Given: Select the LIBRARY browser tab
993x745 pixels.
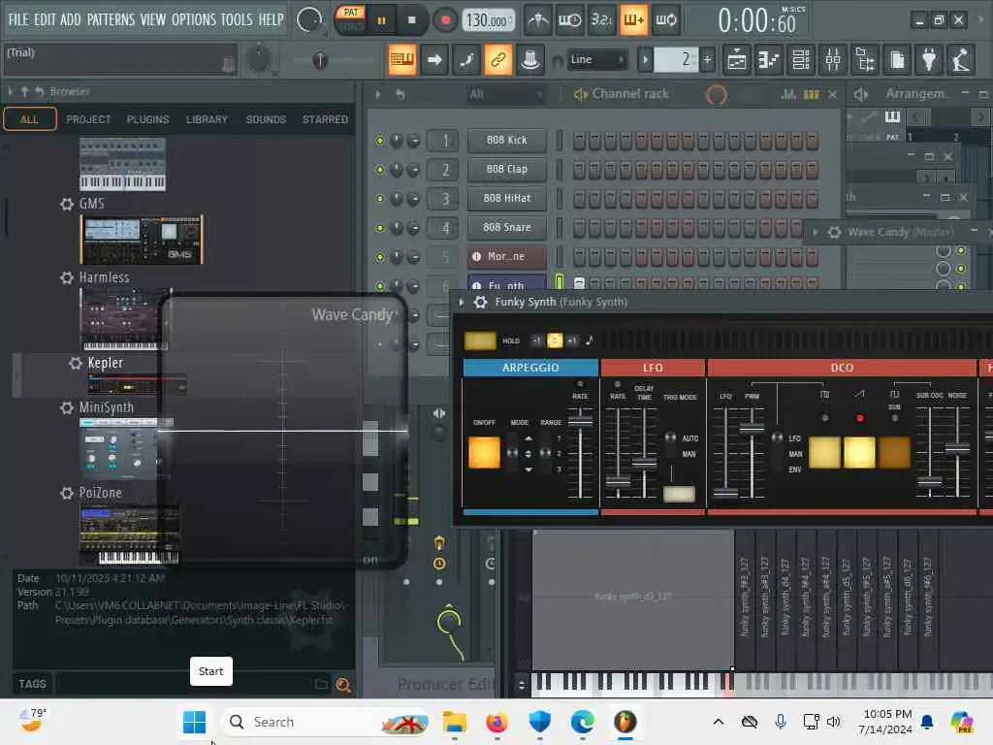Looking at the screenshot, I should 207,119.
